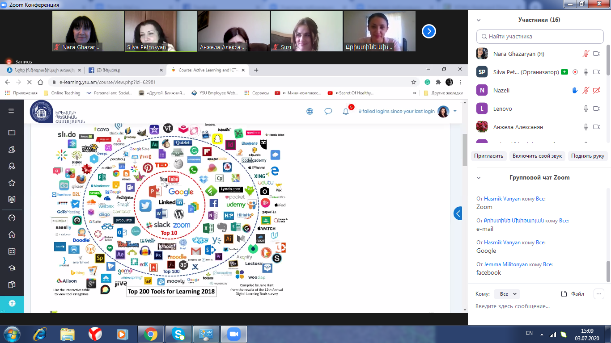Open the messages speech bubble icon
Viewport: 611px width, 343px height.
pyautogui.click(x=328, y=111)
